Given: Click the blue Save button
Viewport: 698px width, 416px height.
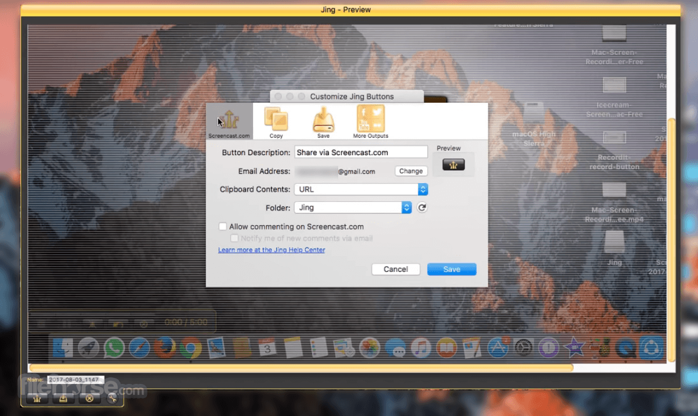Looking at the screenshot, I should point(451,269).
